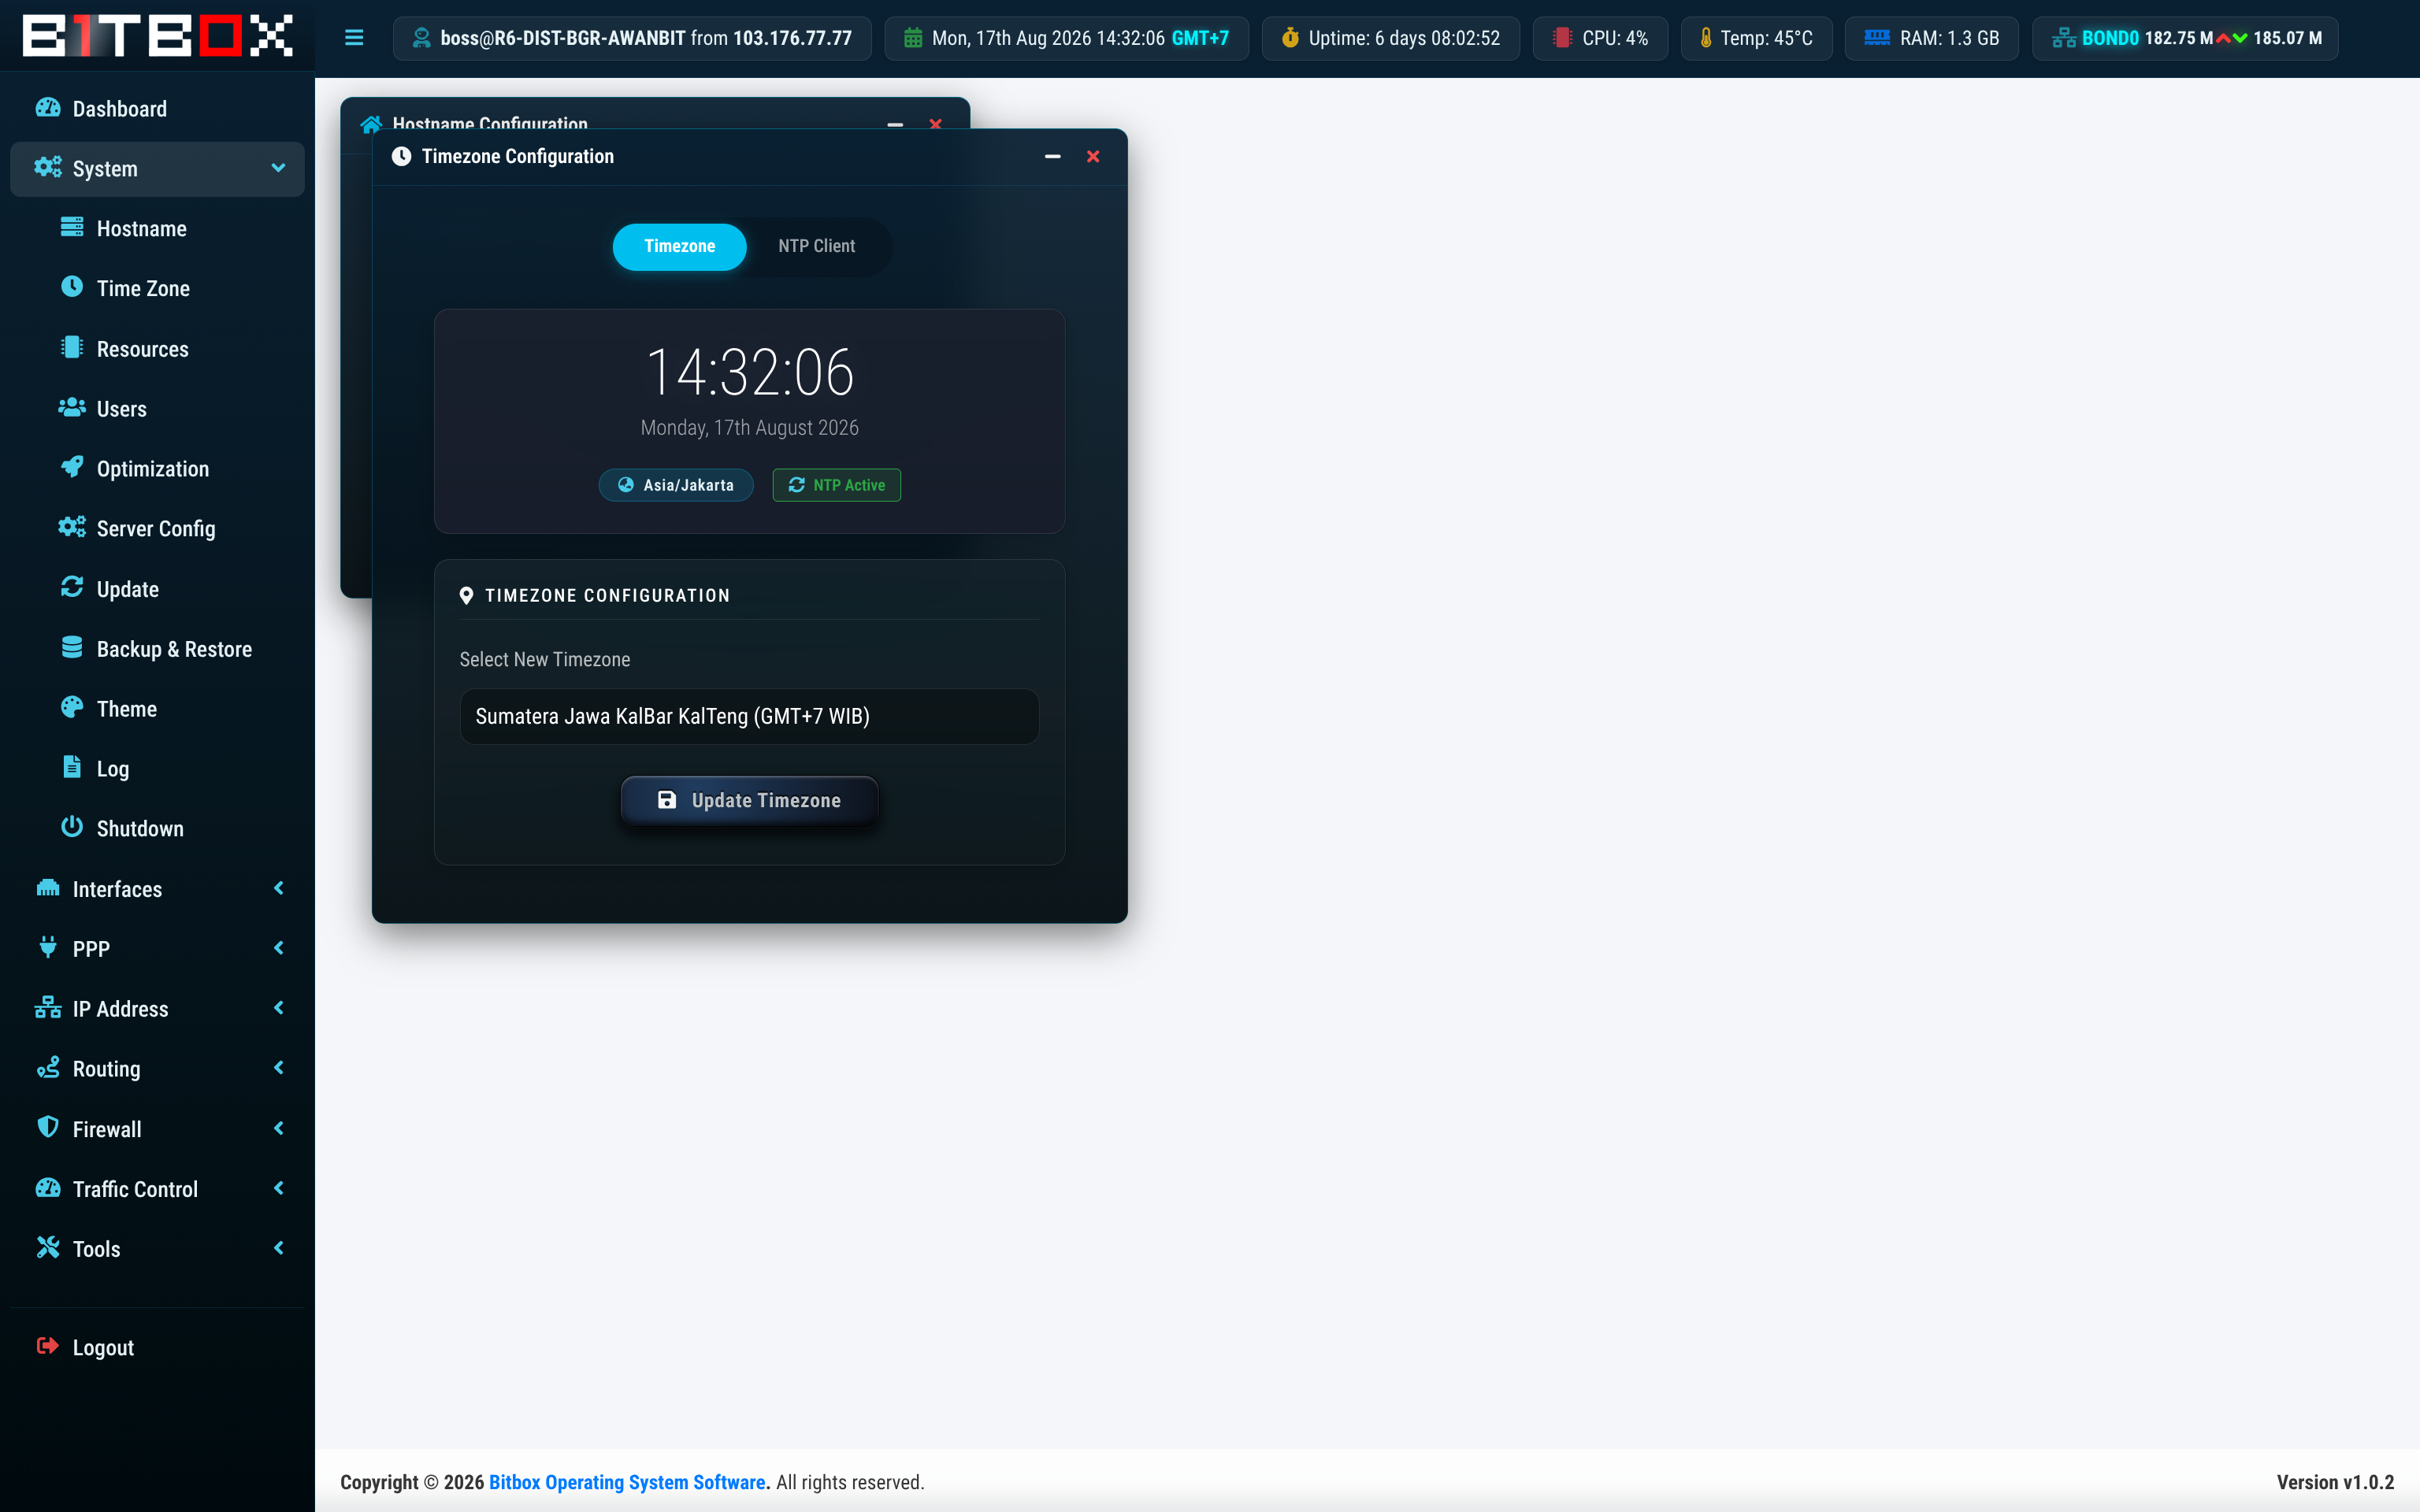Viewport: 2420px width, 1512px height.
Task: Click the Shutdown power icon
Action: coord(72,827)
